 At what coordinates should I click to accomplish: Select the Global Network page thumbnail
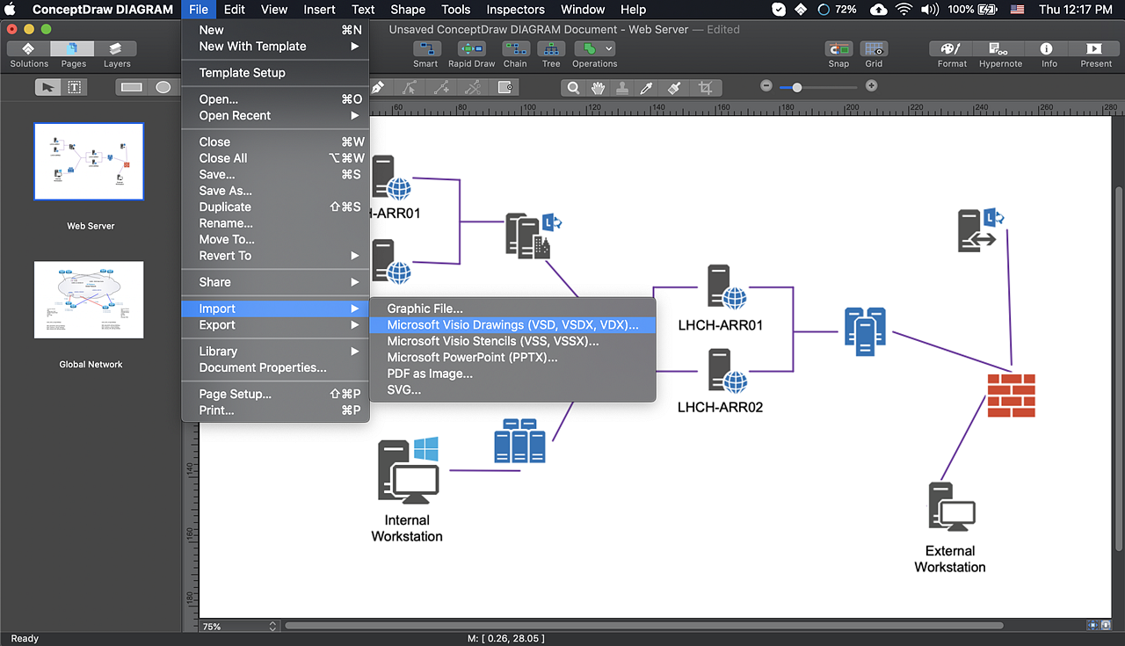[x=89, y=300]
